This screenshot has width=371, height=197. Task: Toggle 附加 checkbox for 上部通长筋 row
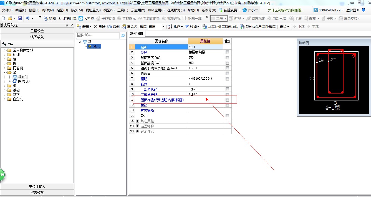(x=227, y=89)
